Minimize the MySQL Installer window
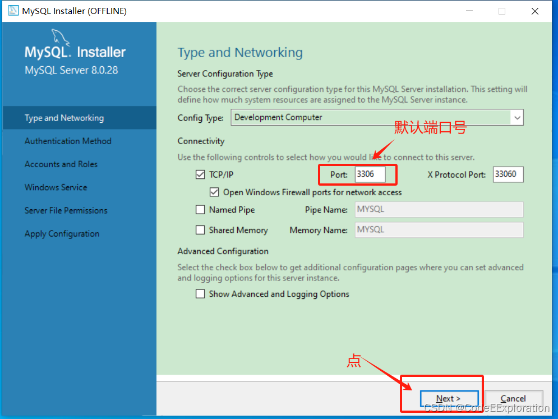The height and width of the screenshot is (419, 558). tap(469, 11)
